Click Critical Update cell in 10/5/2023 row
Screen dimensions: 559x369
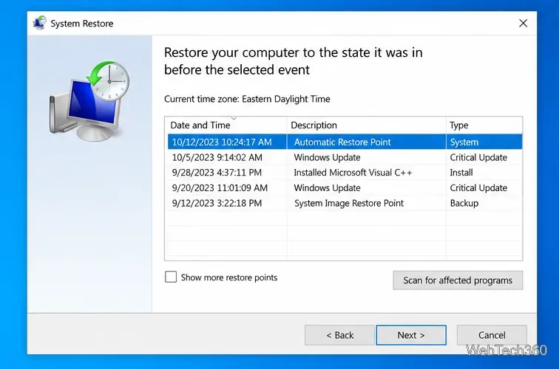click(x=478, y=157)
